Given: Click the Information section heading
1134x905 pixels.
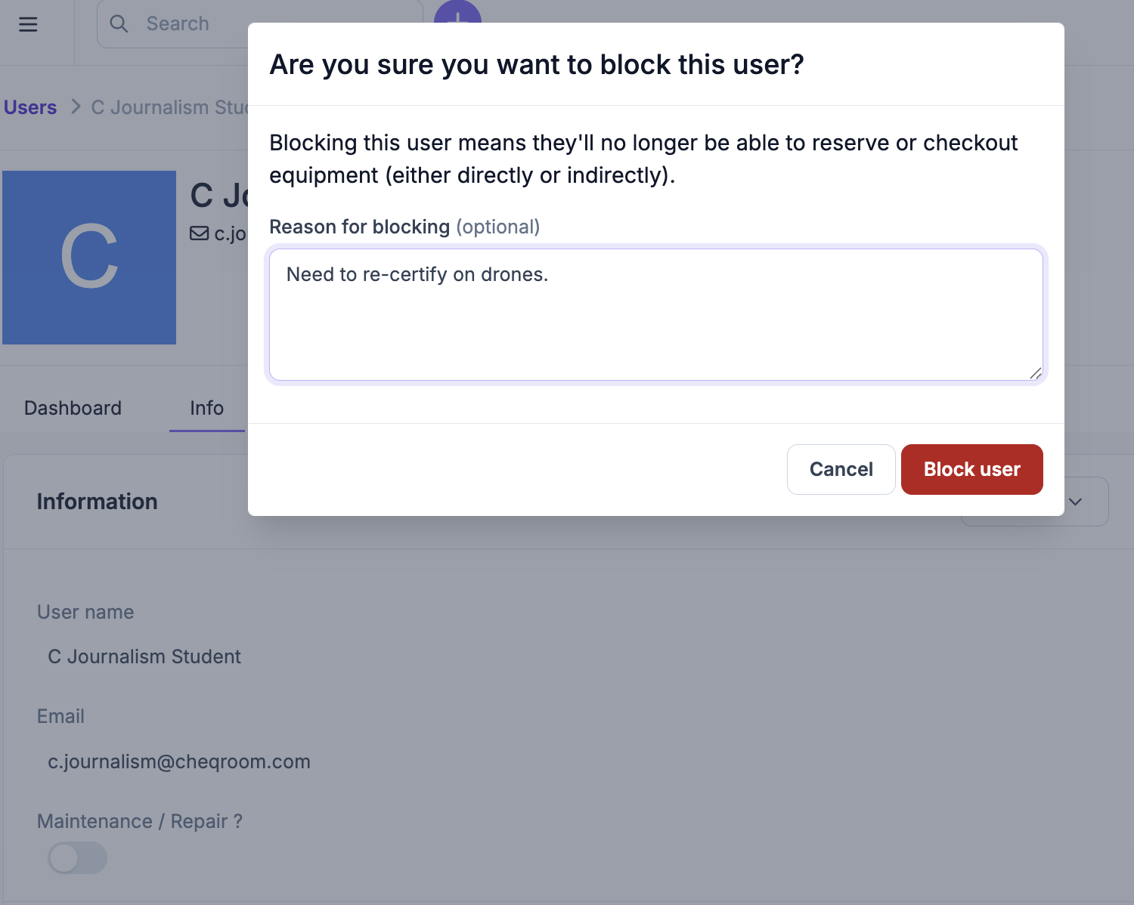Looking at the screenshot, I should 98,502.
